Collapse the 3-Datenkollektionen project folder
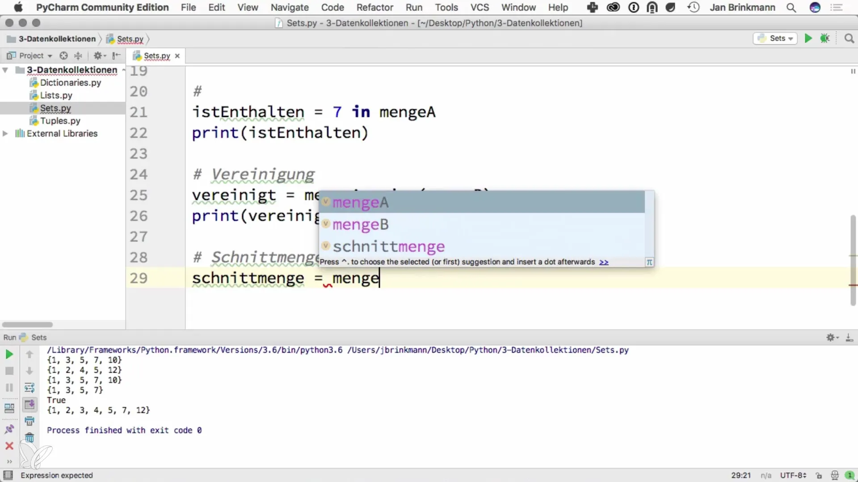Screen dimensions: 858x482 click(5, 70)
